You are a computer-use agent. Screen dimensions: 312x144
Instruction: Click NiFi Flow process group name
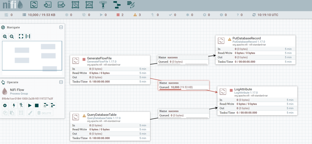[17, 90]
